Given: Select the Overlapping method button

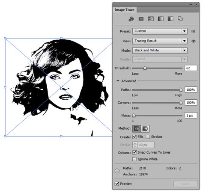Looking at the screenshot, I should point(145,129).
